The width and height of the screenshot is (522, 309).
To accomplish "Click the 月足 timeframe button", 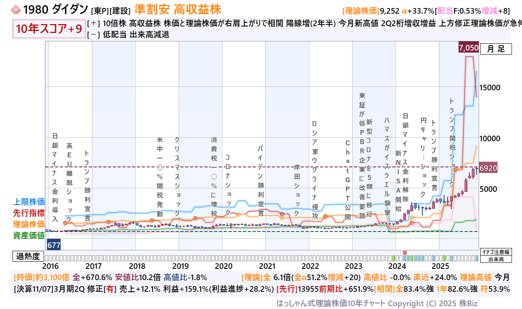I will click(496, 49).
